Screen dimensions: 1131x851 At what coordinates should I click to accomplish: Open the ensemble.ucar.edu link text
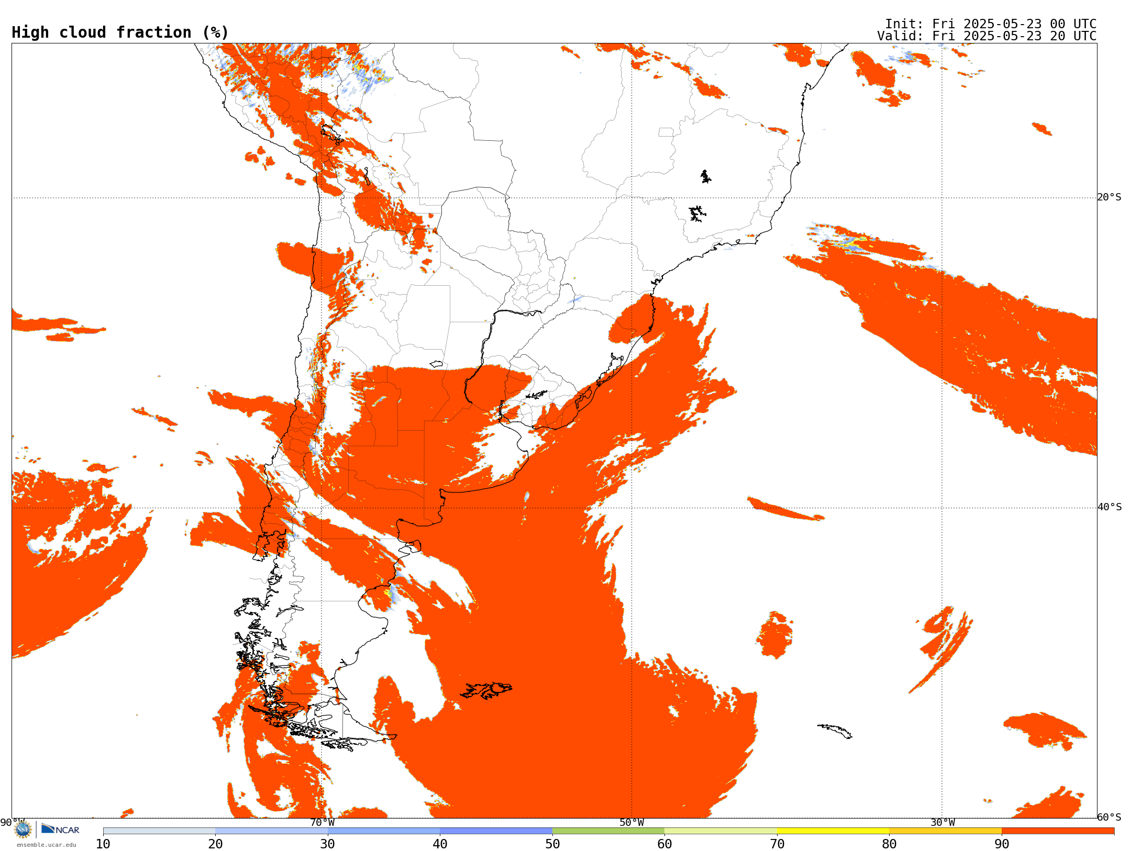click(47, 845)
